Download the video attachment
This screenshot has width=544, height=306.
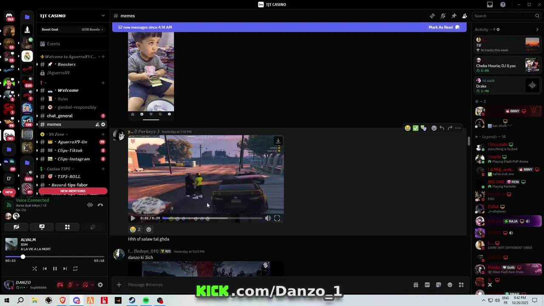coord(278,141)
